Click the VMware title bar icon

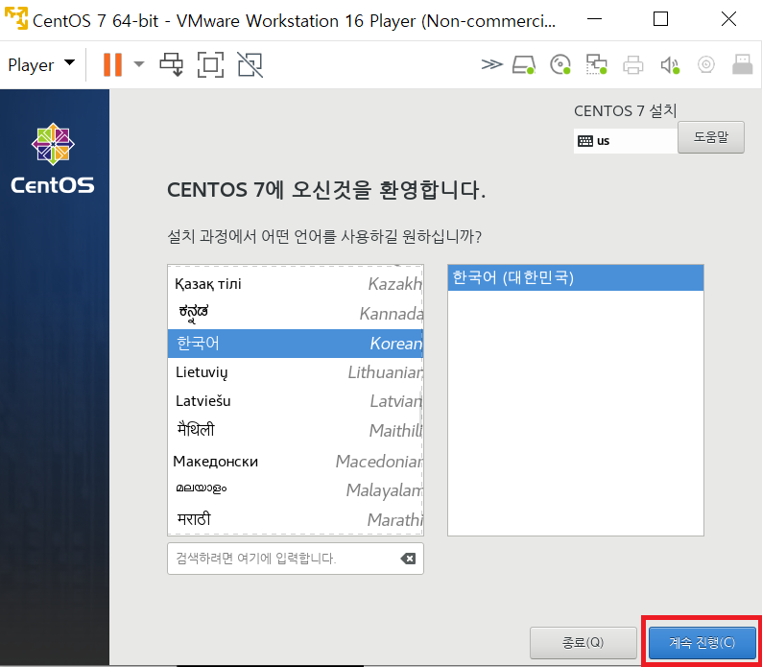pyautogui.click(x=16, y=19)
